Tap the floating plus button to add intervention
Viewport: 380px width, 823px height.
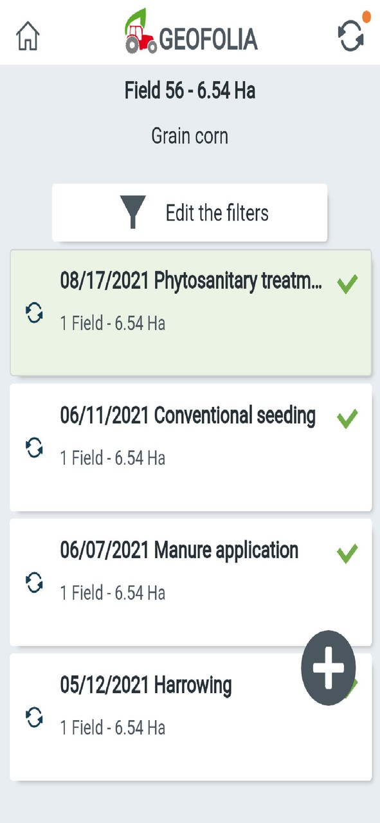329,667
